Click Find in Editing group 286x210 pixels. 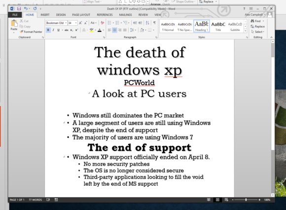coord(257,21)
